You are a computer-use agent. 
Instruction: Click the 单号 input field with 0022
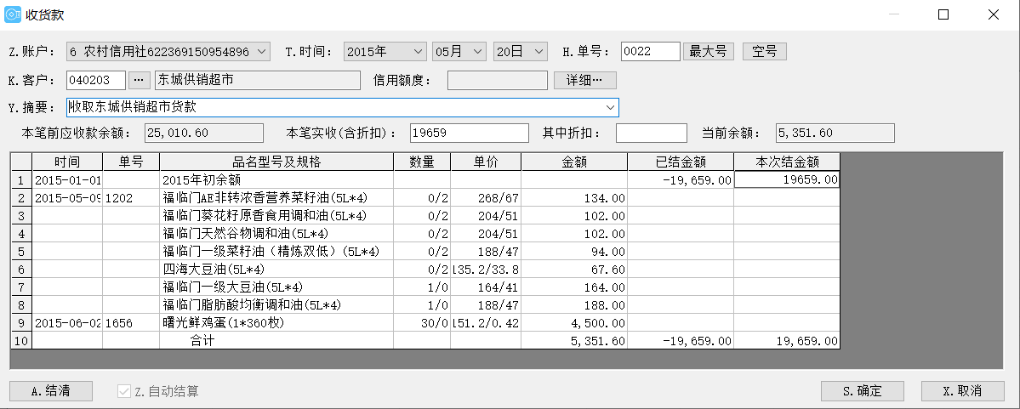(x=651, y=51)
